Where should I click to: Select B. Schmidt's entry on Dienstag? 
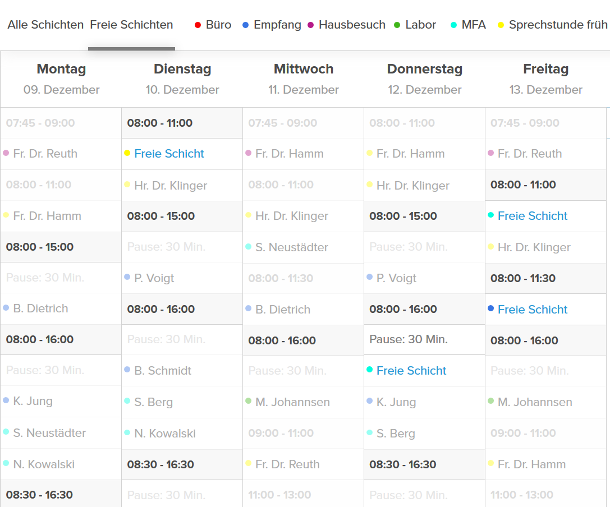pyautogui.click(x=163, y=371)
